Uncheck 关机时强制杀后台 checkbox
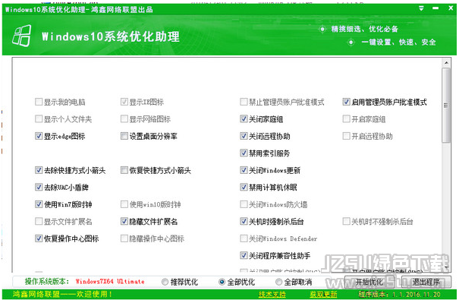 click(x=244, y=221)
